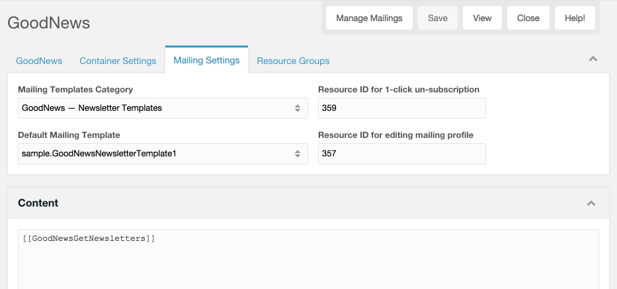
Task: Switch to the GoodNews tab
Action: (x=39, y=61)
